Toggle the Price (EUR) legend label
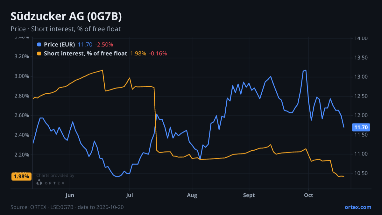 59,45
